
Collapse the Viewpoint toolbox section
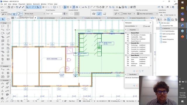tap(1, 66)
